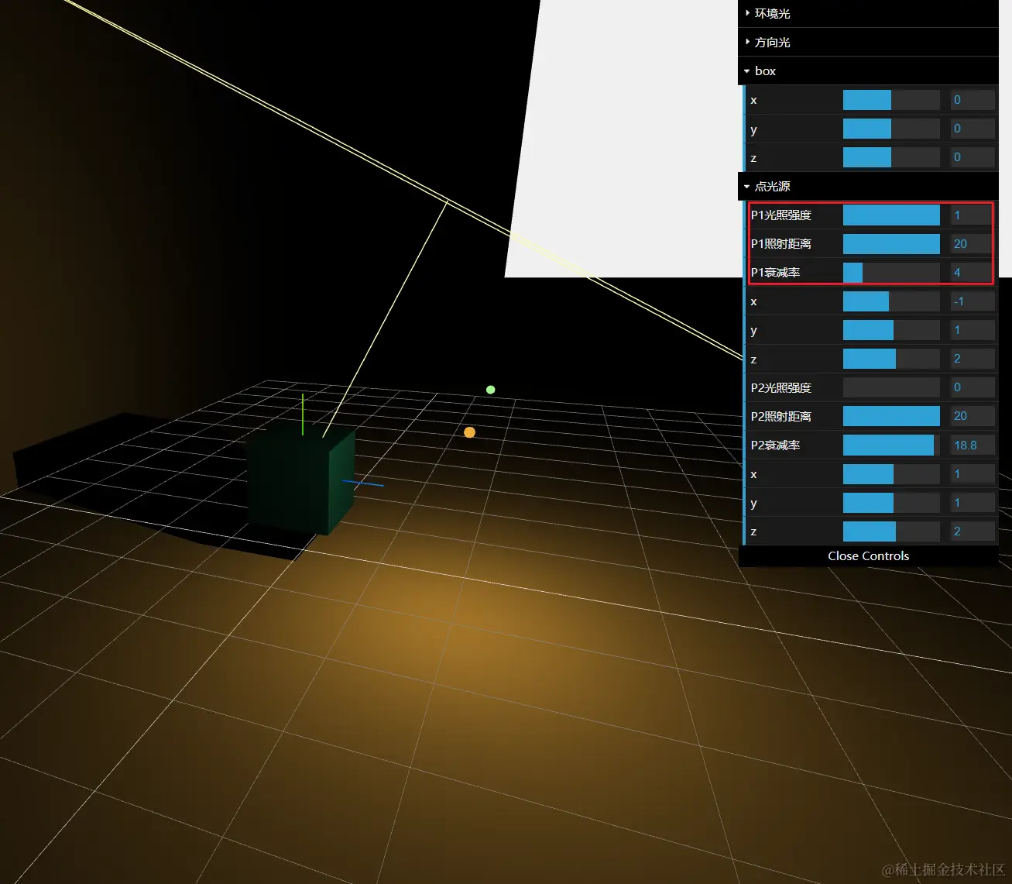Click the z slider in box folder
This screenshot has width=1012, height=884.
[x=891, y=157]
